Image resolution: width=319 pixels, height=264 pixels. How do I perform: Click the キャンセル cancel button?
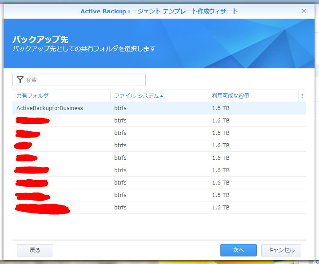point(281,250)
